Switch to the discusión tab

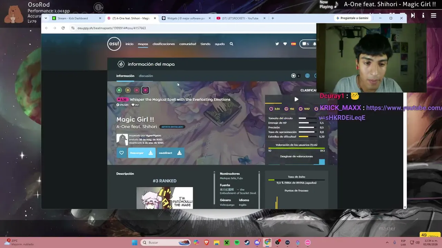[146, 76]
